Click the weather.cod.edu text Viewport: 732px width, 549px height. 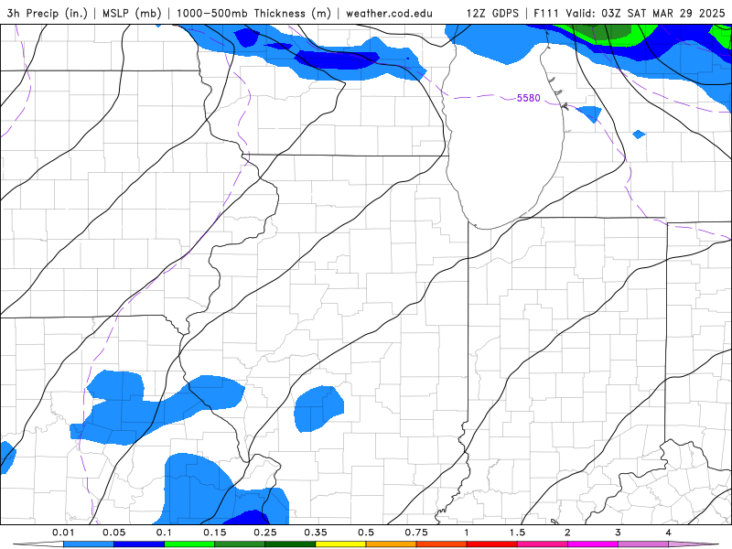389,13
